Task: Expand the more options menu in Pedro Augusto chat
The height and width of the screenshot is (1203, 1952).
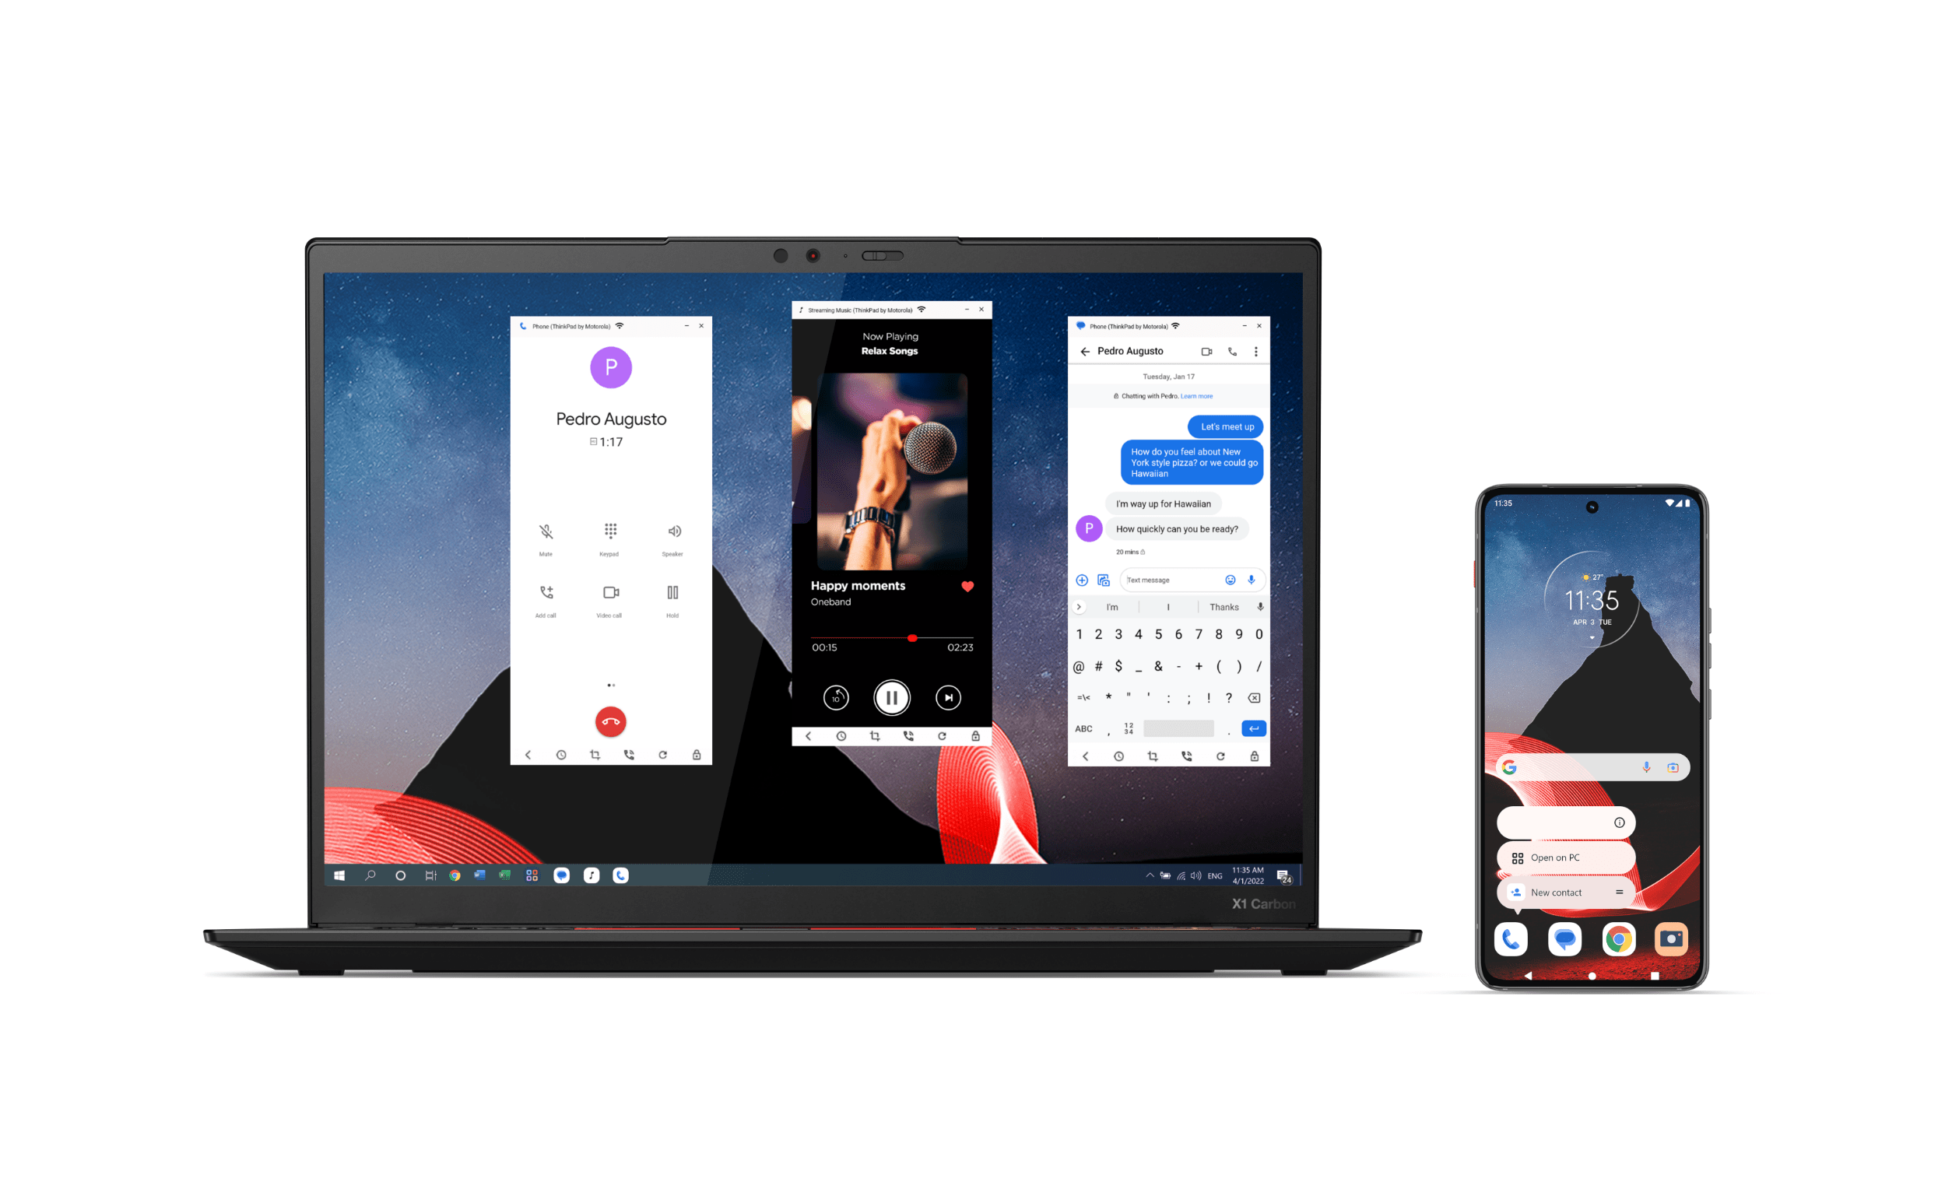Action: [1256, 350]
